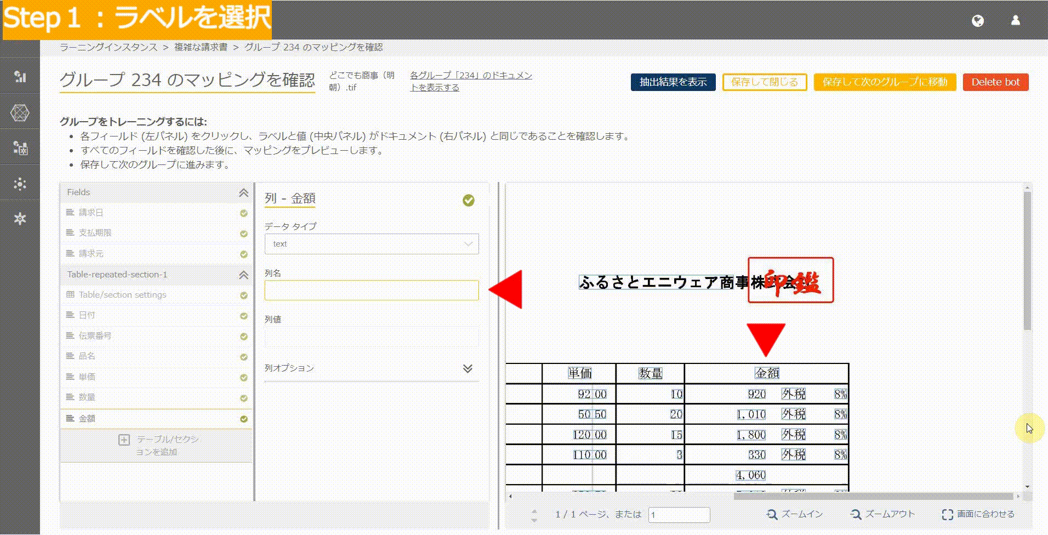Click the globe language icon in header

pos(979,21)
